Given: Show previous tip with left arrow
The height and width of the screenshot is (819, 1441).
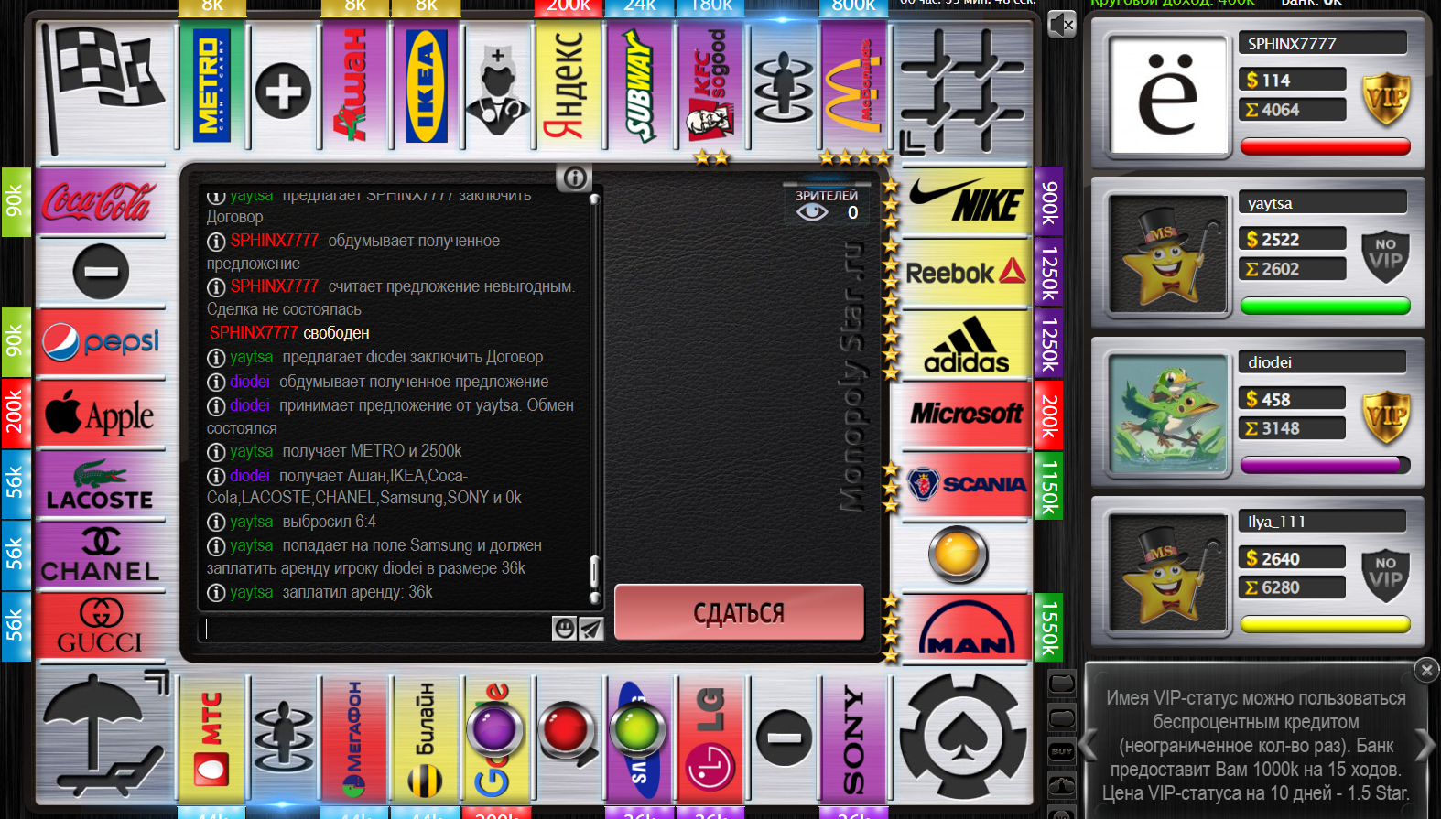Looking at the screenshot, I should coord(1088,745).
